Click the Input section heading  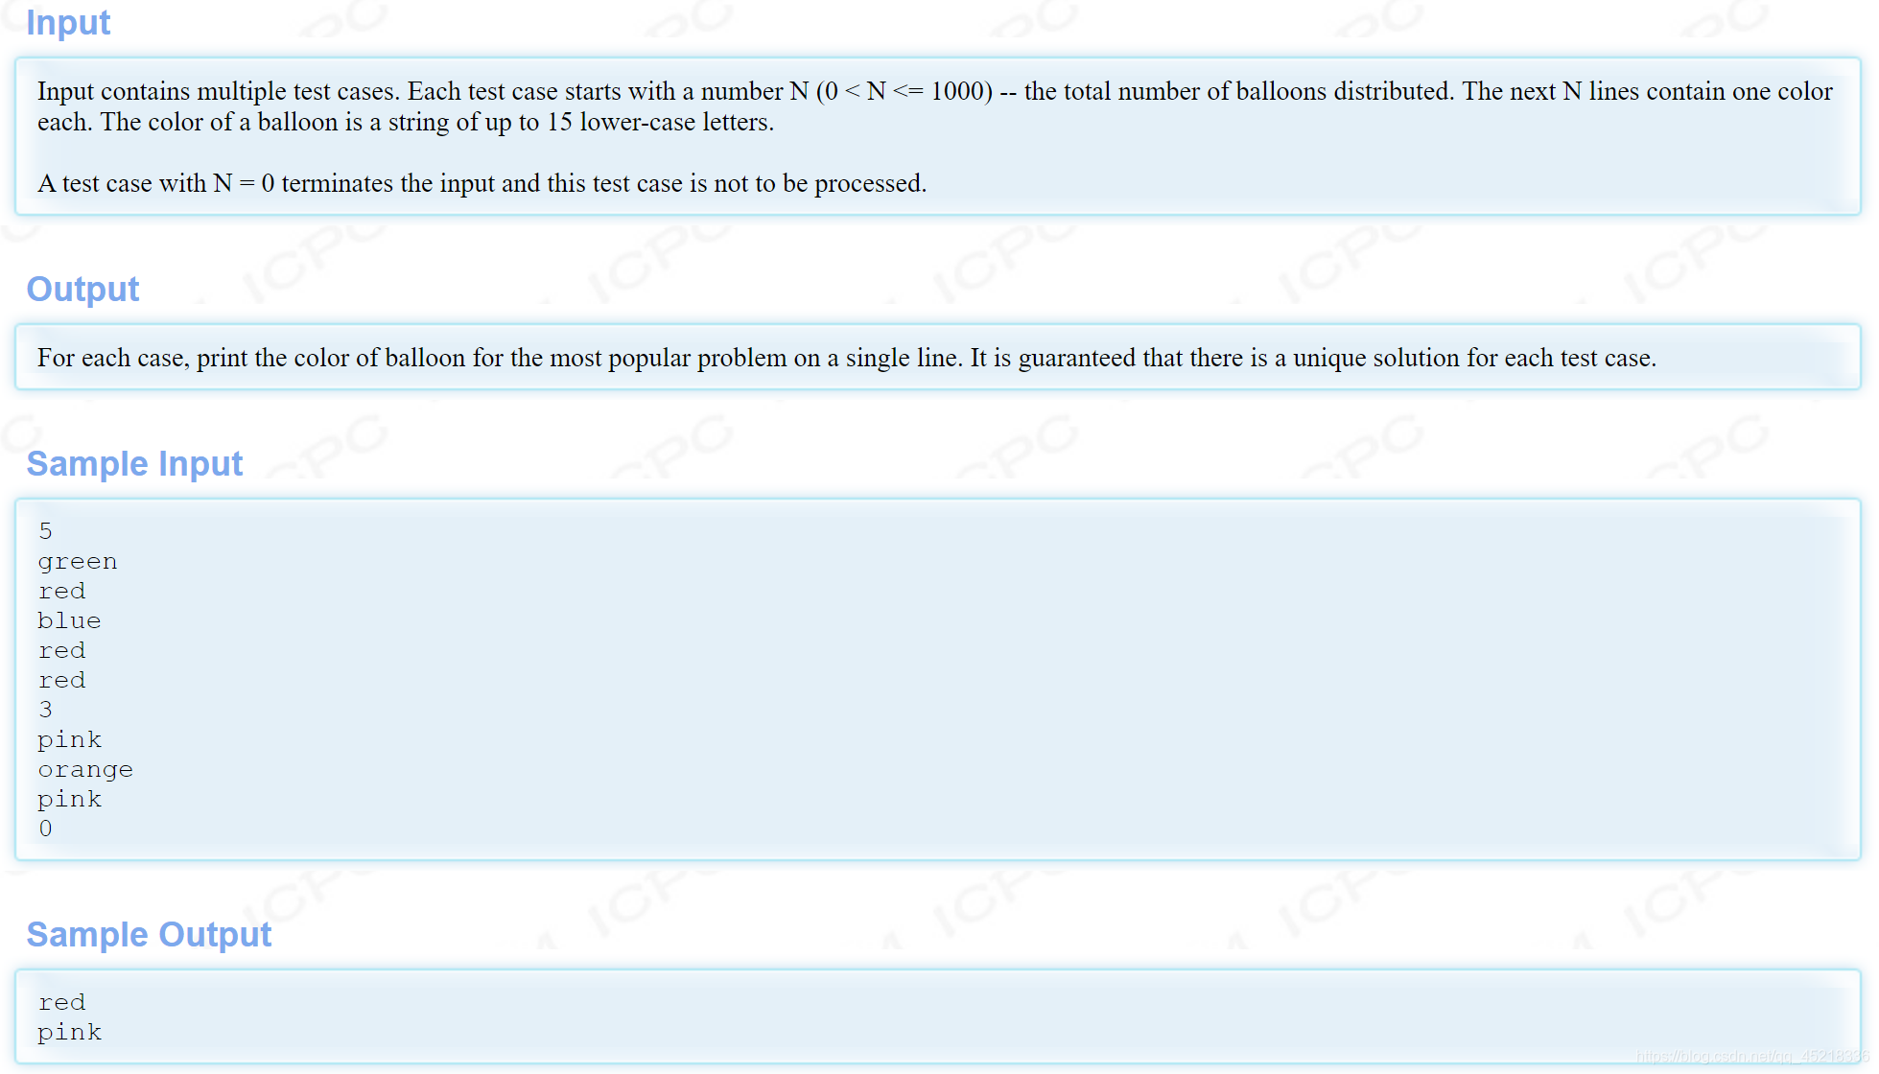tap(68, 23)
